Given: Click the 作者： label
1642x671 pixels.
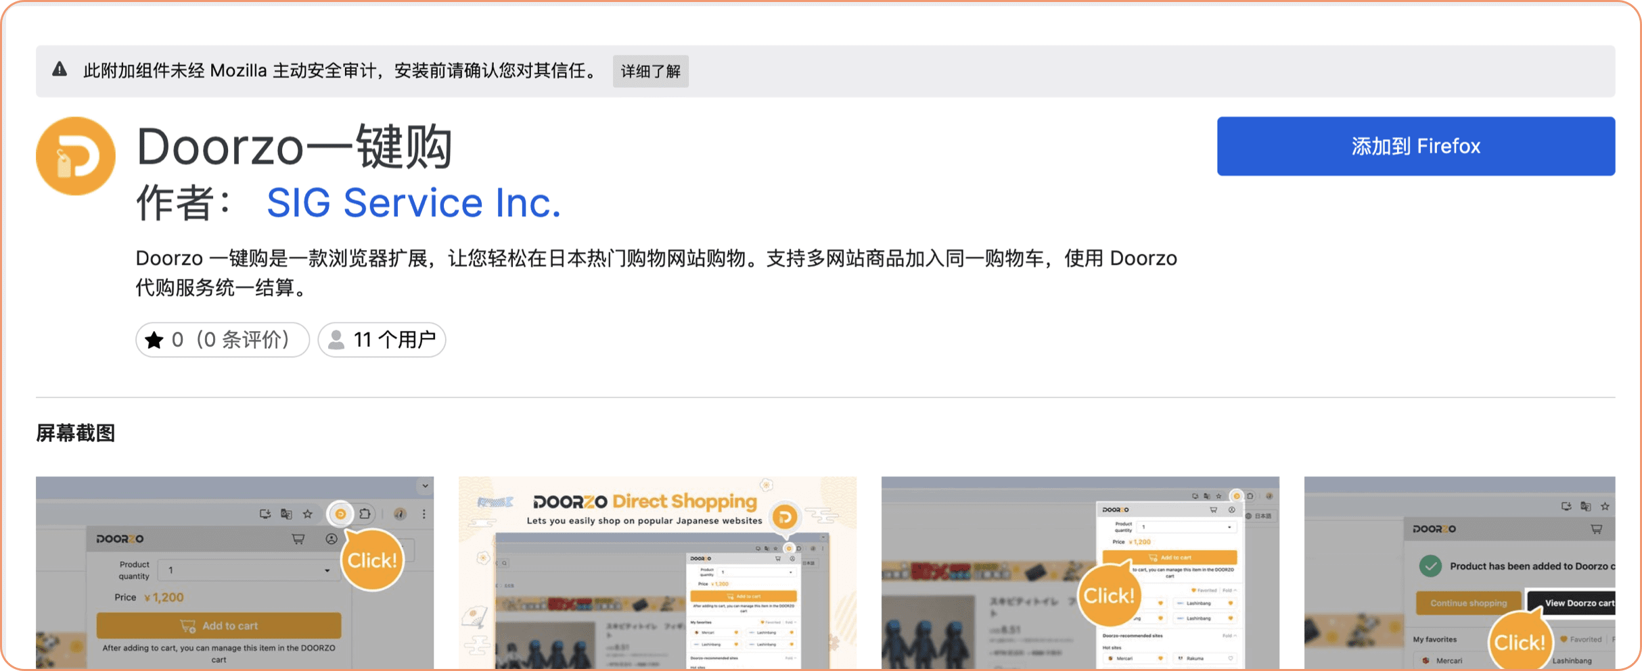Looking at the screenshot, I should pyautogui.click(x=185, y=203).
